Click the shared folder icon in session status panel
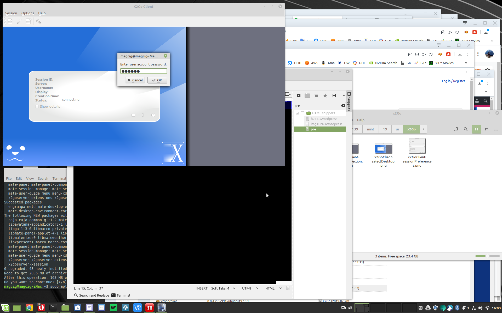Image resolution: width=502 pixels, height=313 pixels. pyautogui.click(x=133, y=115)
